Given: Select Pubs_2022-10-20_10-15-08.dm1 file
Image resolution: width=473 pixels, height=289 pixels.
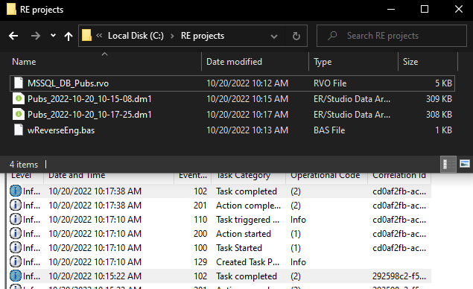Looking at the screenshot, I should (x=232, y=99).
